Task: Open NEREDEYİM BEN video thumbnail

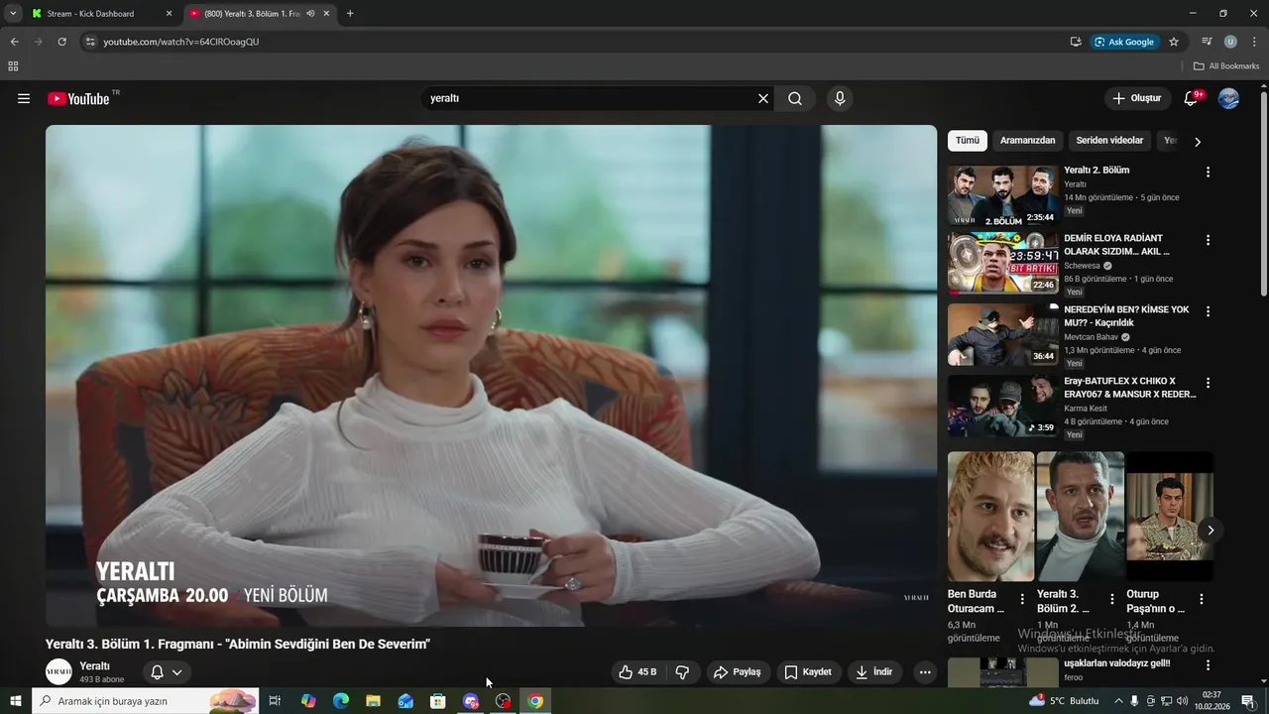Action: point(1002,335)
